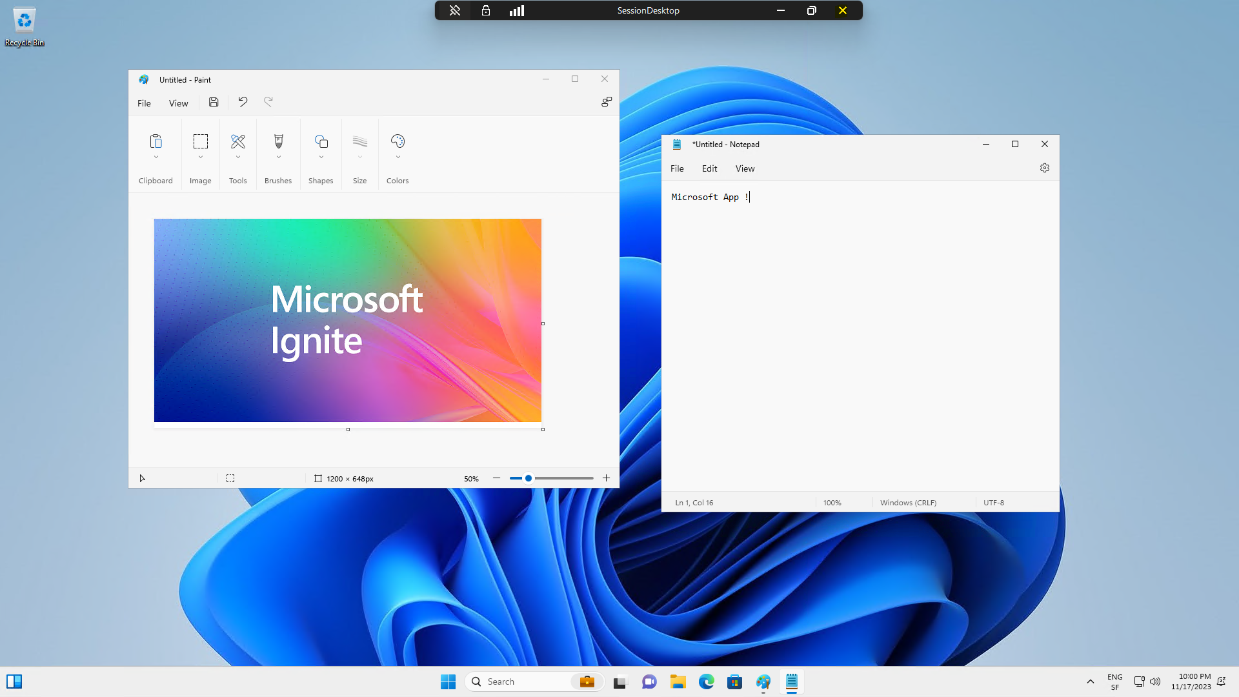Image resolution: width=1239 pixels, height=697 pixels.
Task: Click the signal strength icon in SessionDesktop bar
Action: tap(517, 10)
